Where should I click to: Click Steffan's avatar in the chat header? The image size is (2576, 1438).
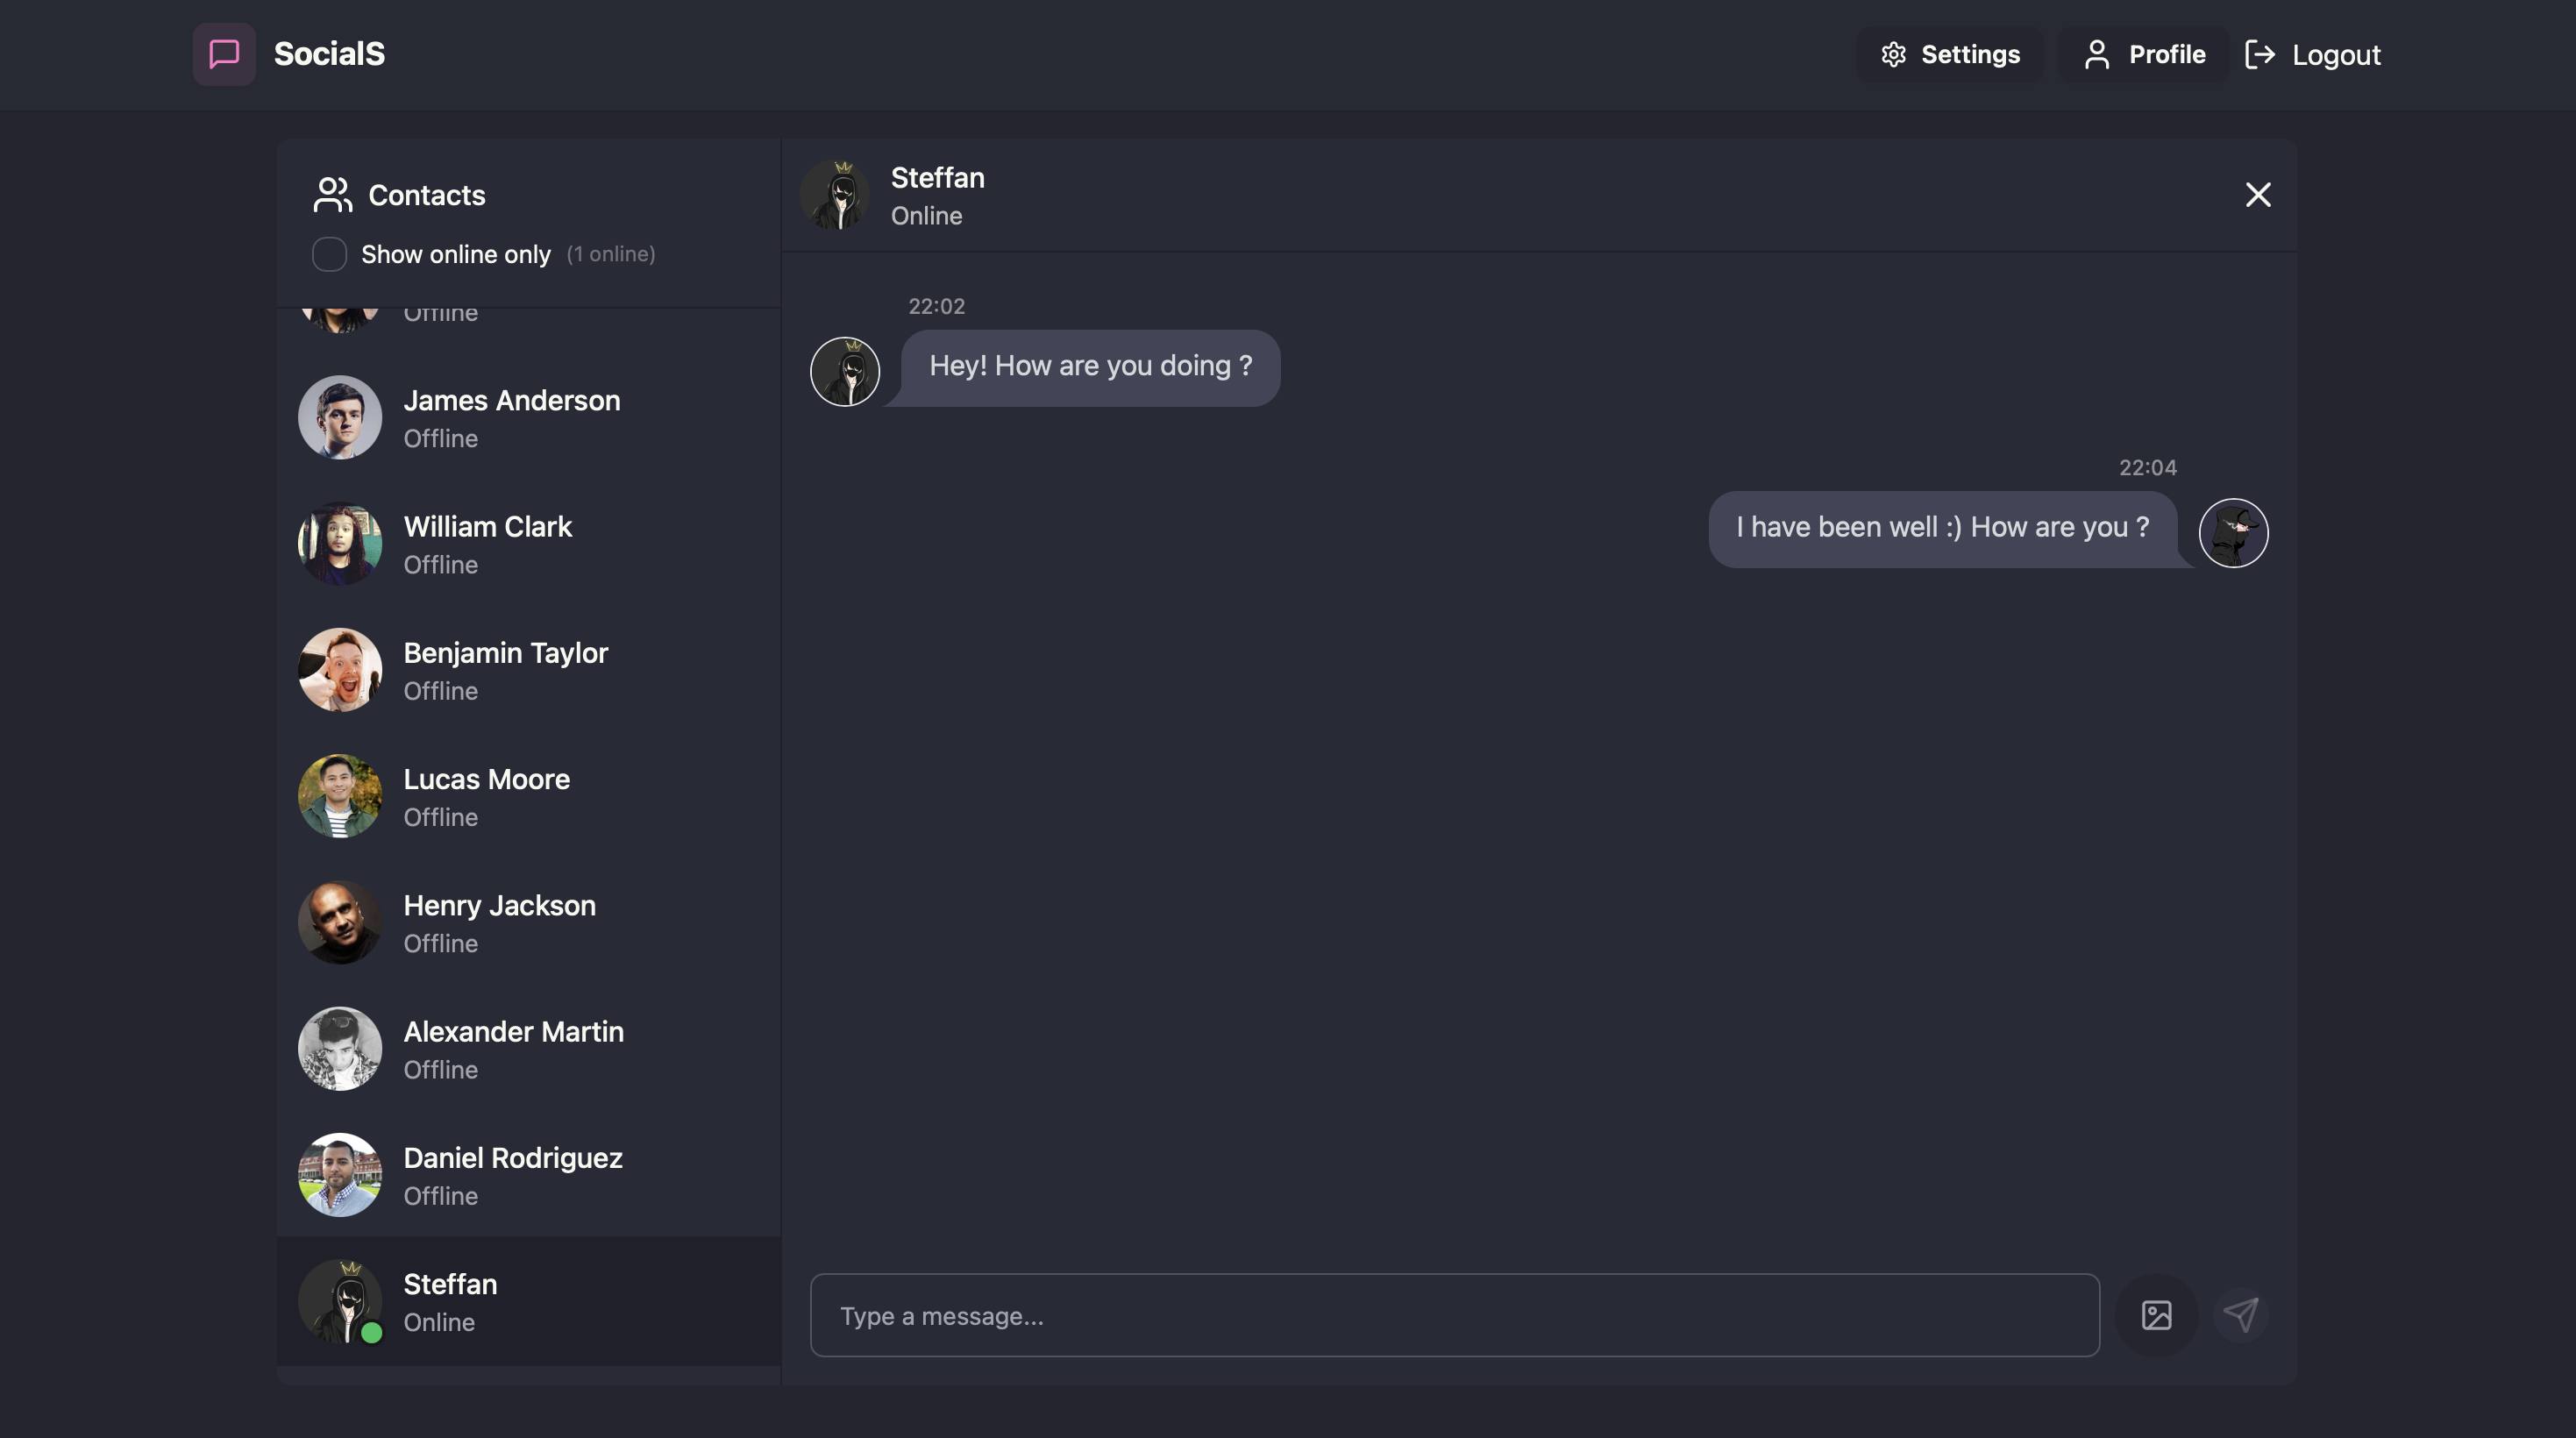[x=836, y=195]
